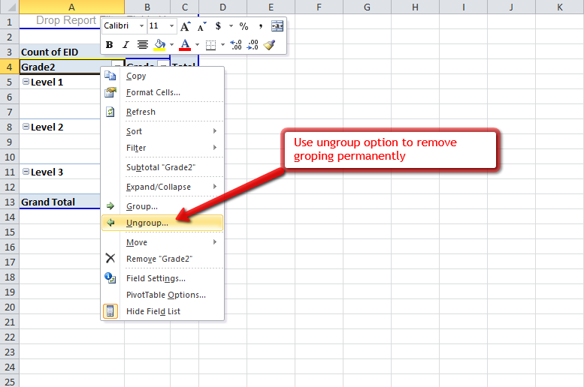Screen dimensions: 584x387
Task: Select column H header
Action: pos(415,7)
